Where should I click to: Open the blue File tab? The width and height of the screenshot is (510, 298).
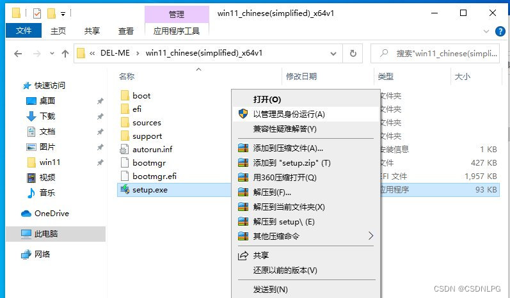click(x=24, y=31)
